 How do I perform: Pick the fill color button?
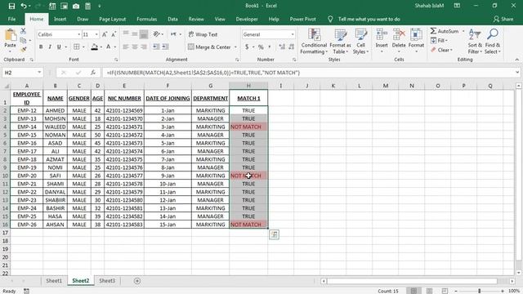point(95,47)
